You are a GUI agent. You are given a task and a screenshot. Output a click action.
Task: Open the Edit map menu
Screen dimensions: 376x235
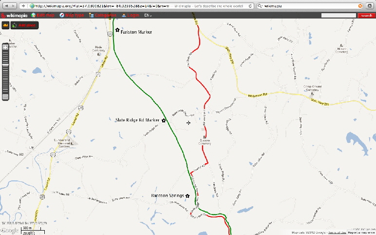point(43,15)
